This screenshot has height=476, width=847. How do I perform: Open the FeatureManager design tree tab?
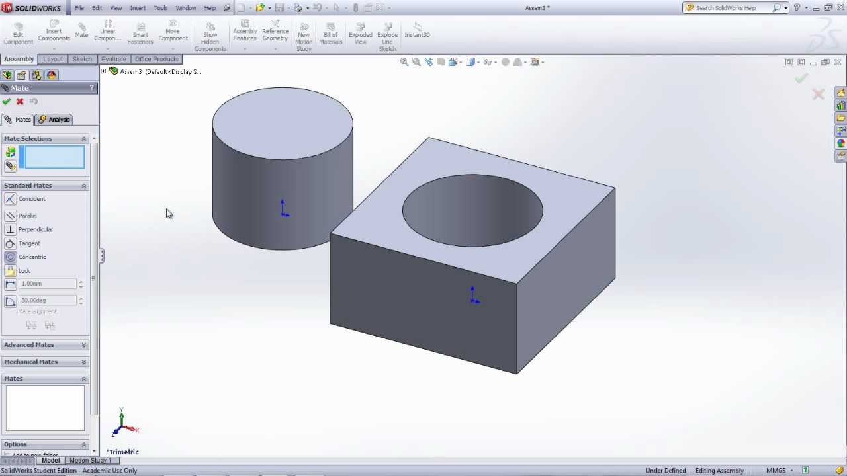(x=7, y=75)
